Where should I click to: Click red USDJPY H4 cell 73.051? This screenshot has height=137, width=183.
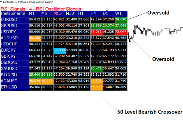[96, 32]
